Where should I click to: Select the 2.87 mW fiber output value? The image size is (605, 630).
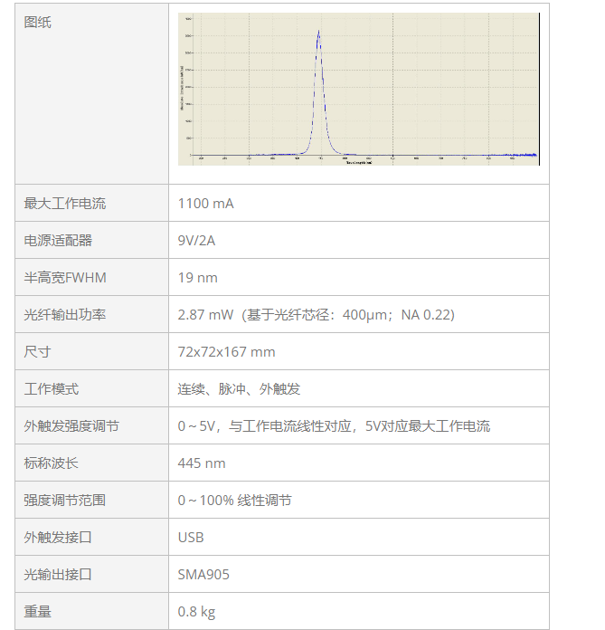pyautogui.click(x=317, y=315)
